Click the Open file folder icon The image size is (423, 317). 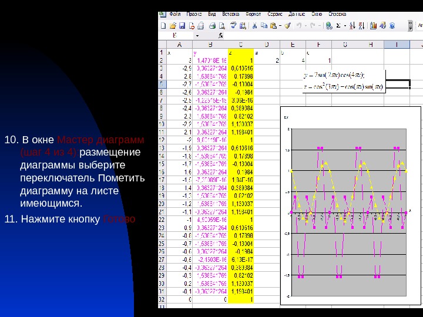[x=173, y=26]
